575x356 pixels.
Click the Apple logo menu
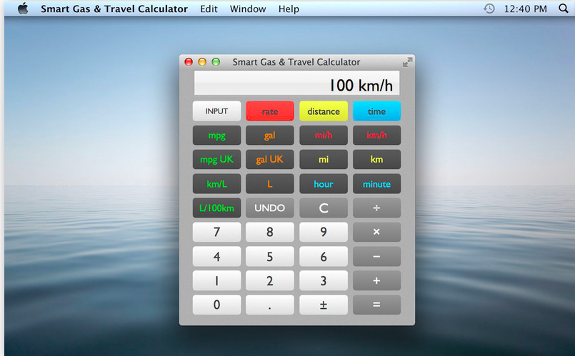(22, 9)
